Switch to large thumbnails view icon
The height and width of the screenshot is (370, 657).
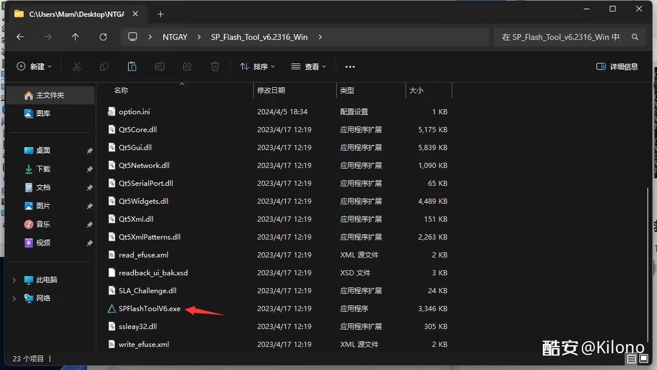click(646, 359)
